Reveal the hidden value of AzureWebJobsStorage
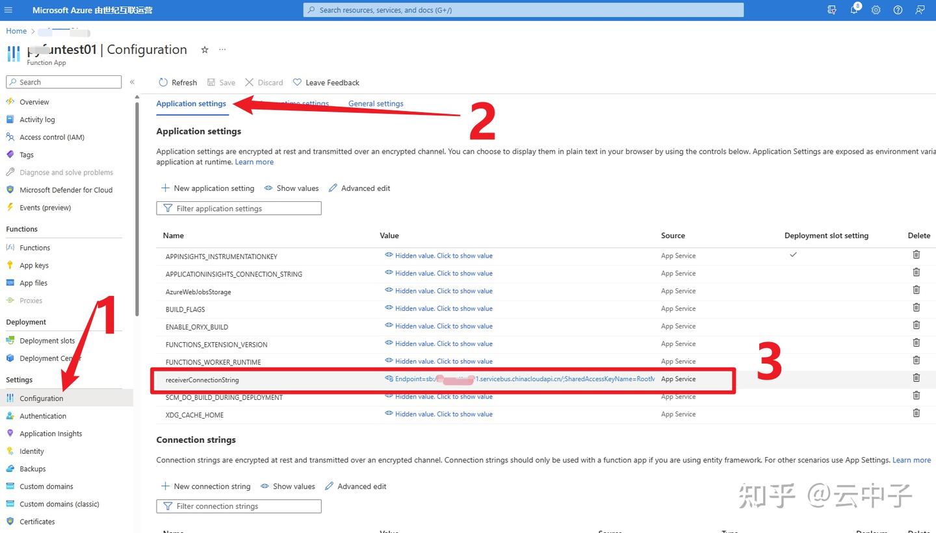The height and width of the screenshot is (533, 936). [x=444, y=290]
